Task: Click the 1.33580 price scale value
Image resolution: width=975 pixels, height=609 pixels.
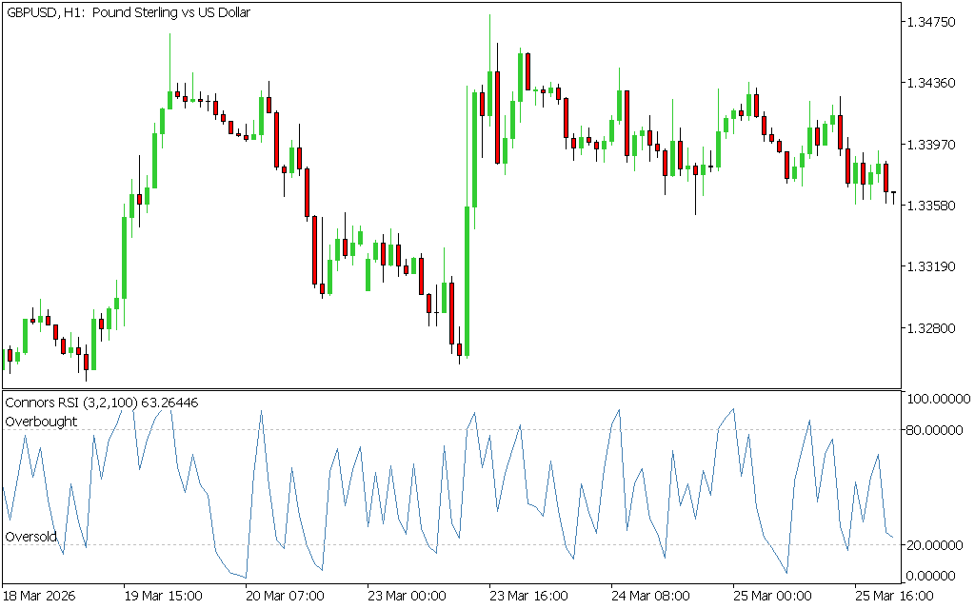Action: (934, 206)
